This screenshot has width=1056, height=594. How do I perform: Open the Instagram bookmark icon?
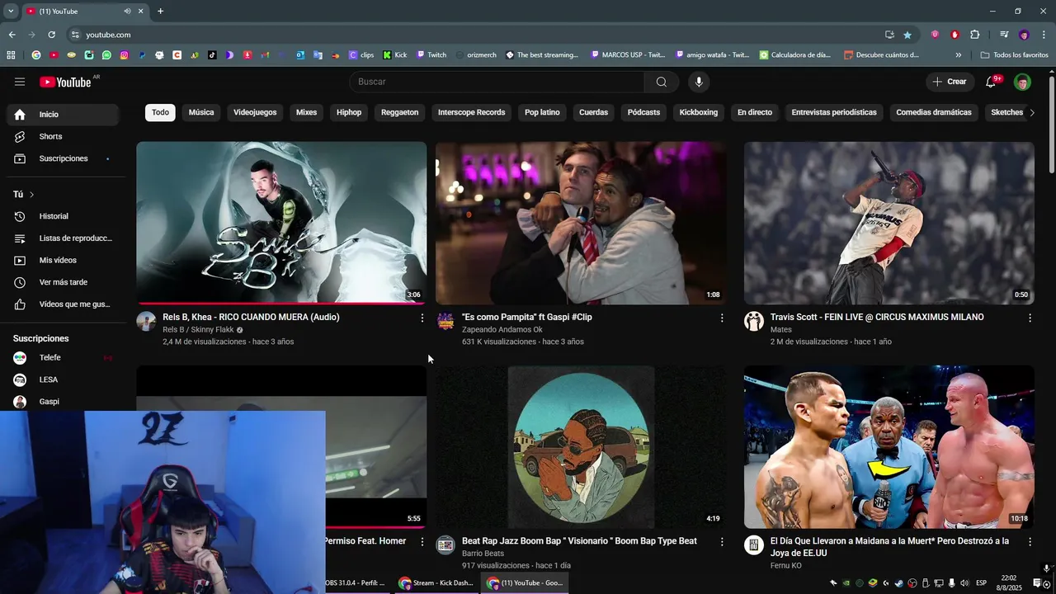125,55
